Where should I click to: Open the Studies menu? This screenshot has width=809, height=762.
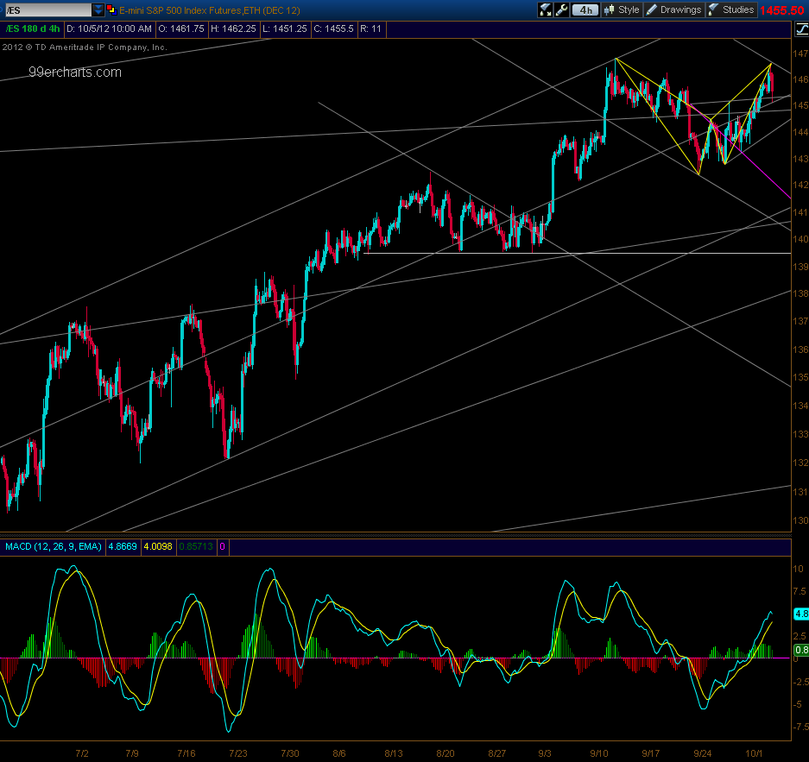click(x=731, y=9)
